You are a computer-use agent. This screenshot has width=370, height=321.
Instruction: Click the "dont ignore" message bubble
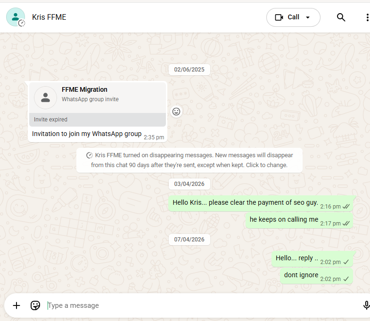(301, 275)
